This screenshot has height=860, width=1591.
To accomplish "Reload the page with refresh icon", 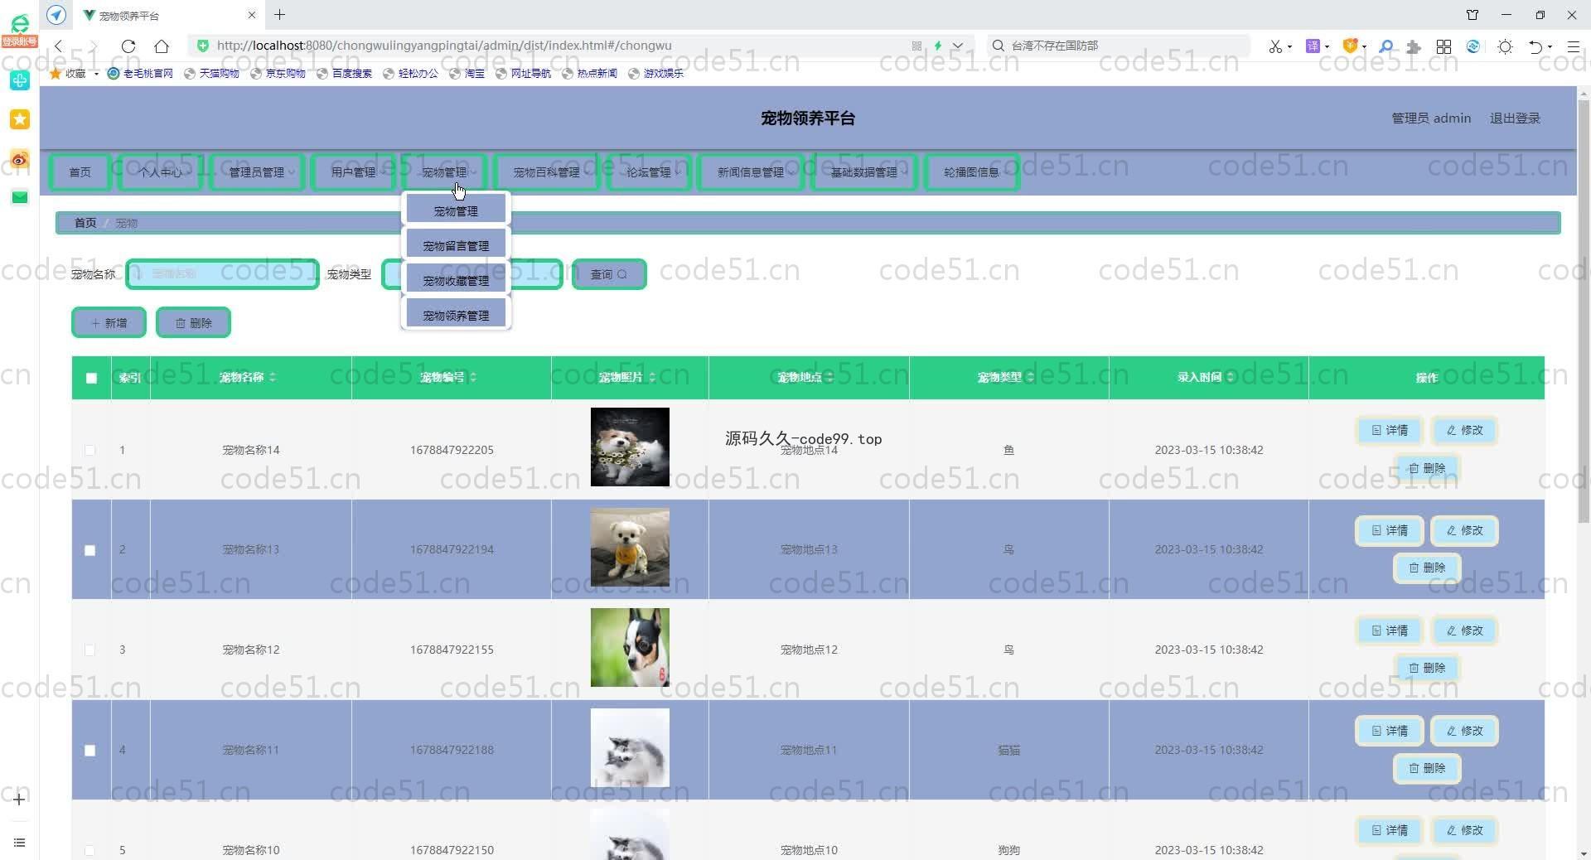I will click(128, 46).
